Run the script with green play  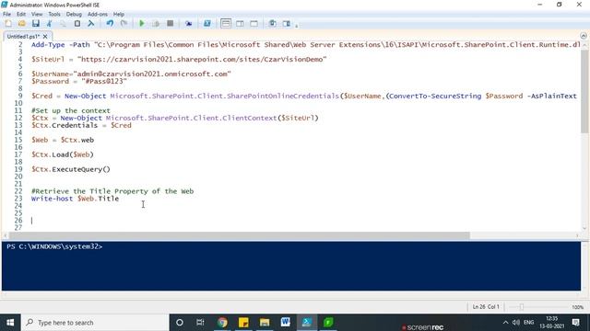coord(142,24)
